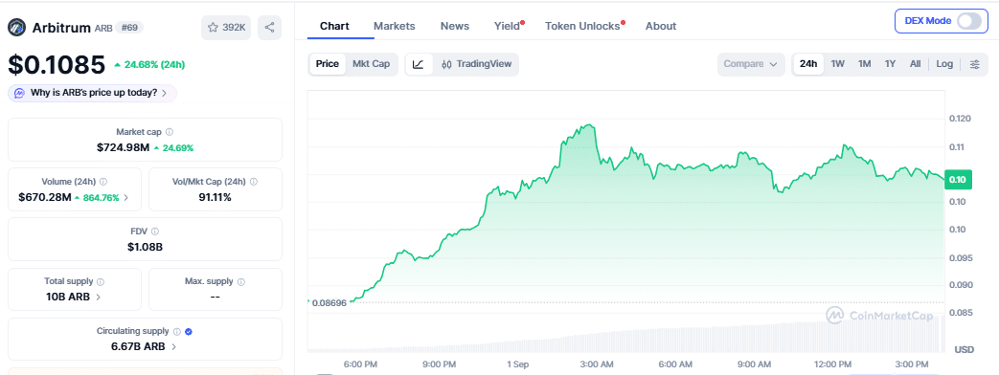
Task: Select the 1M time range
Action: tap(865, 64)
